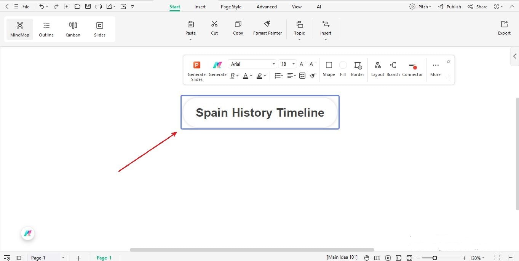Select the Spain History Timeline topic
Screen dimensions: 519x261
[260, 112]
